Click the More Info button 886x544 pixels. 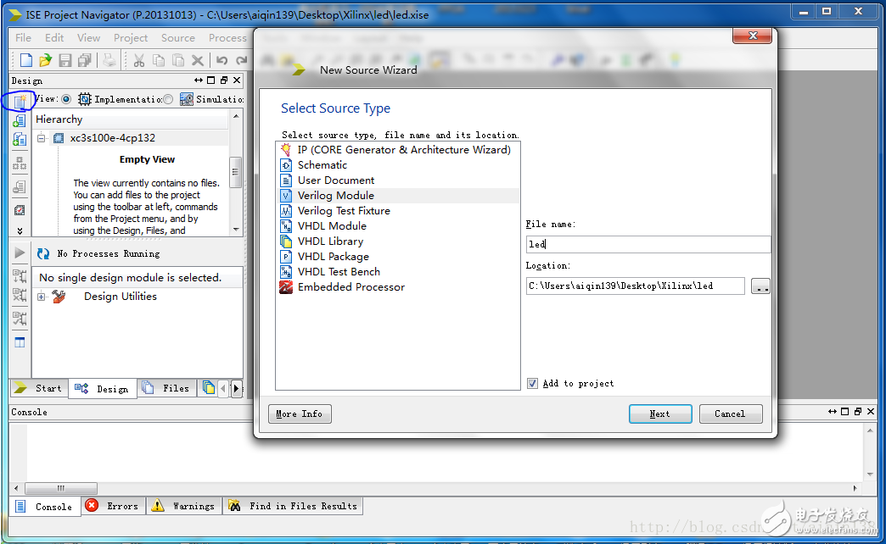pyautogui.click(x=299, y=414)
